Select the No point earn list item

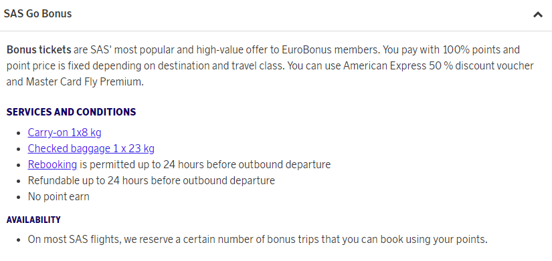point(58,197)
